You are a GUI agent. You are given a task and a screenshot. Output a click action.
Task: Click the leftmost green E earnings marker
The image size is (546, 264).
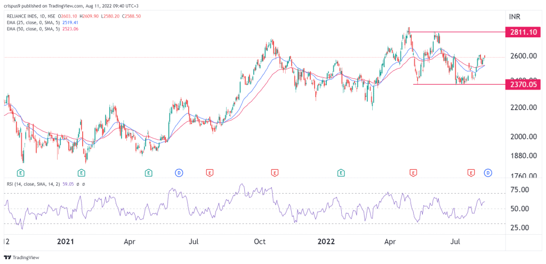(x=21, y=172)
